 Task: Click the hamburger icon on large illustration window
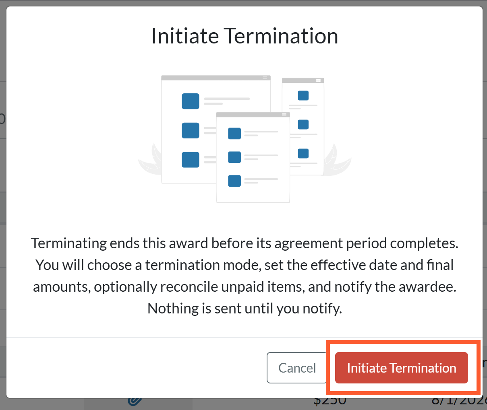click(x=265, y=78)
